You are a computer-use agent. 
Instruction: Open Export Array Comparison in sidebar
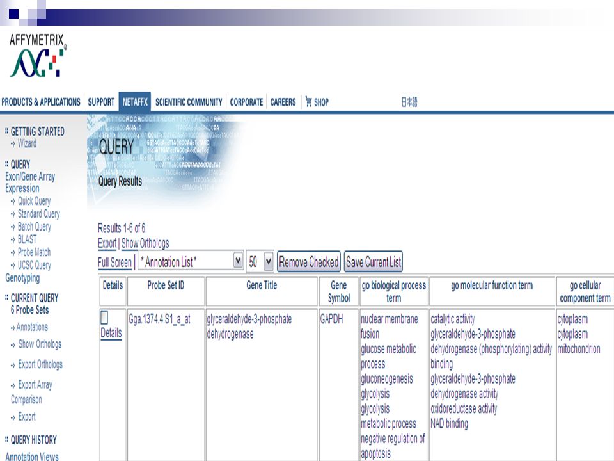click(x=32, y=392)
